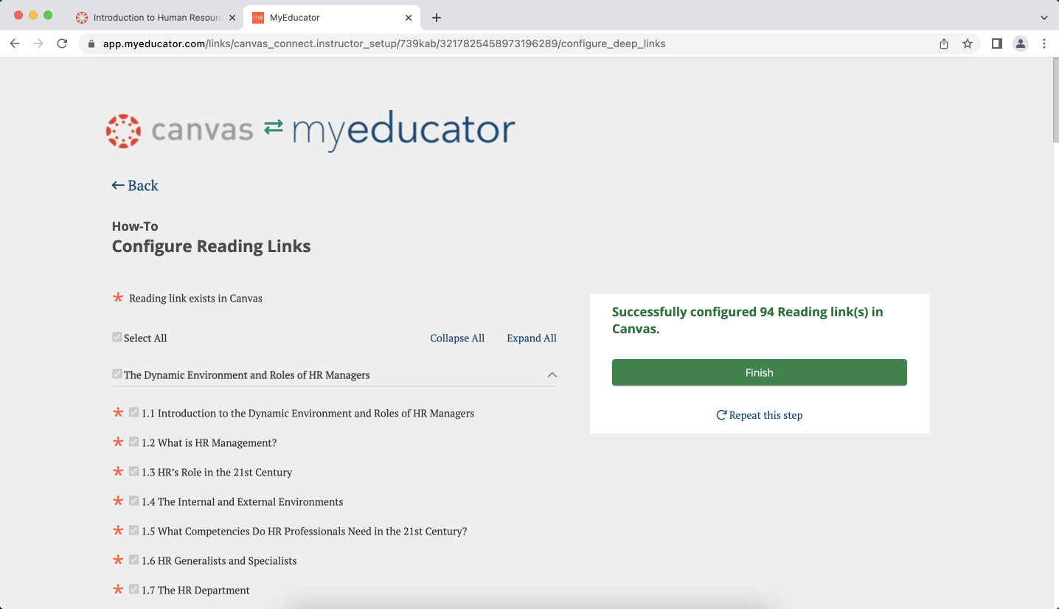Close the Introduction to Human Resource tab

pyautogui.click(x=232, y=18)
